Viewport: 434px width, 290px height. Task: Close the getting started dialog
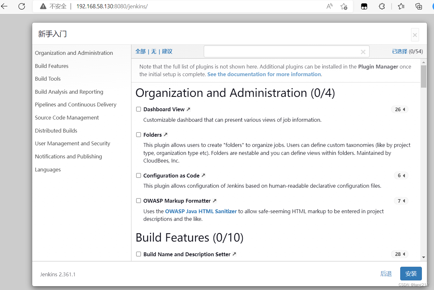tap(415, 35)
